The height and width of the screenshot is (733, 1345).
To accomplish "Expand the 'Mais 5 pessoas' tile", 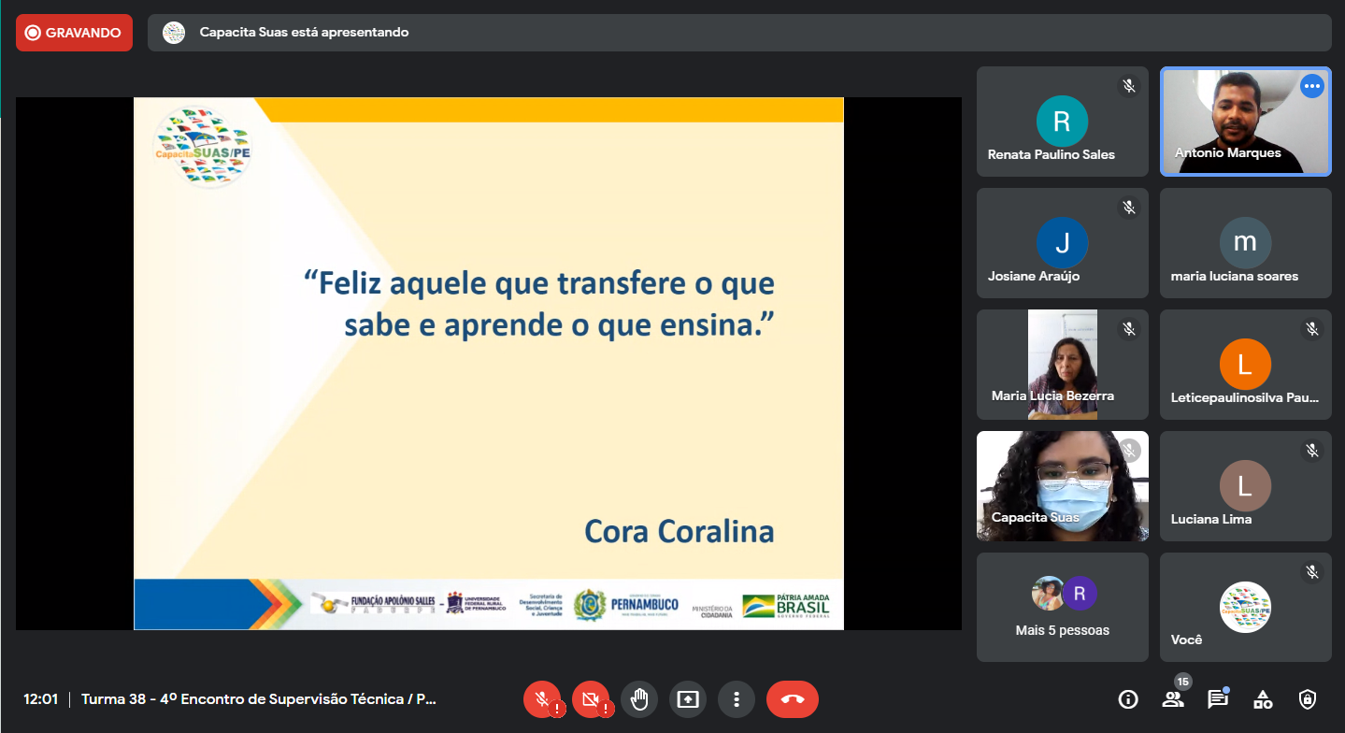I will tap(1062, 607).
